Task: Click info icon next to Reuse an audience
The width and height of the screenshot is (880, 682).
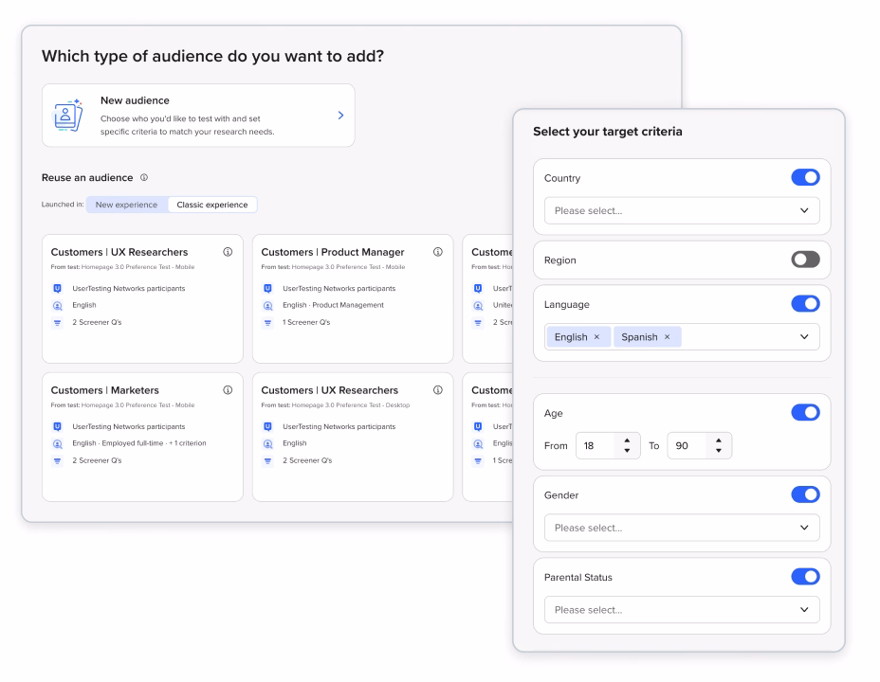Action: [144, 177]
